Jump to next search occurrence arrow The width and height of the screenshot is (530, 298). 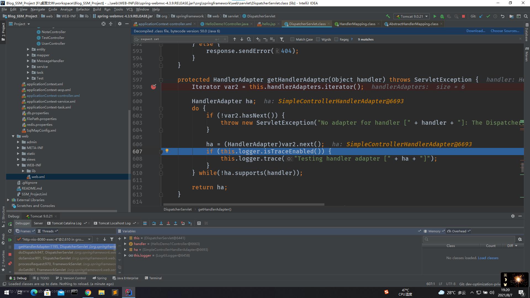tap(242, 39)
